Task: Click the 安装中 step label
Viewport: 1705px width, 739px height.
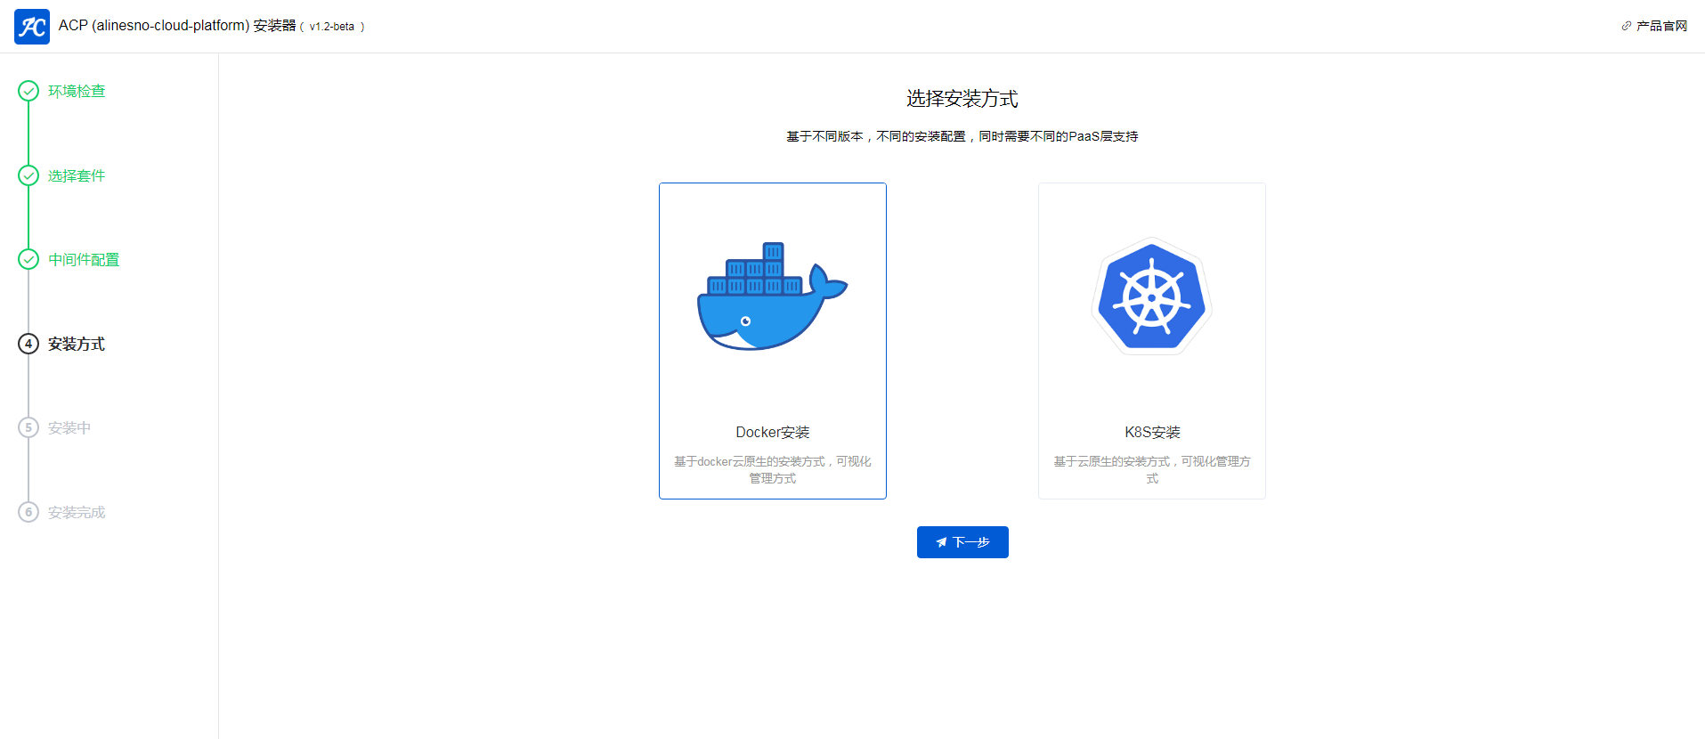Action: tap(69, 427)
